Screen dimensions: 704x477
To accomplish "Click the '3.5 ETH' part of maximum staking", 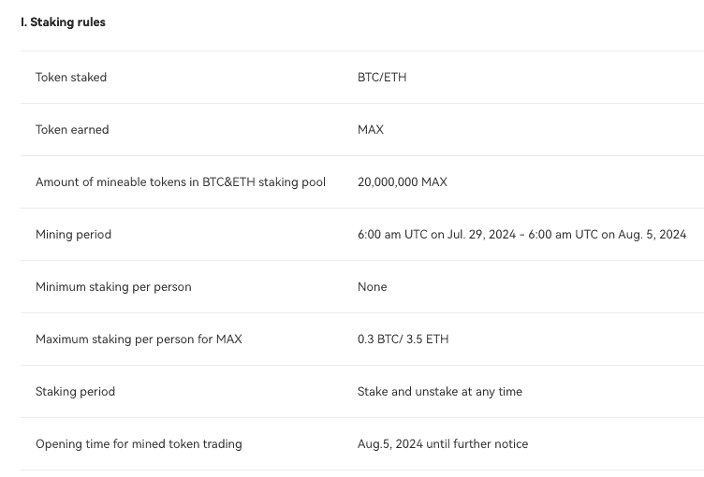I will pyautogui.click(x=428, y=340).
